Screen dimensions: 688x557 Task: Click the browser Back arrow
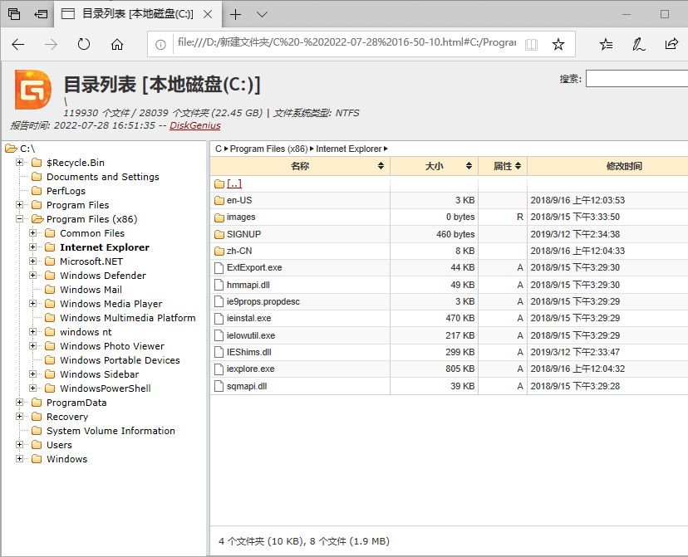click(18, 44)
